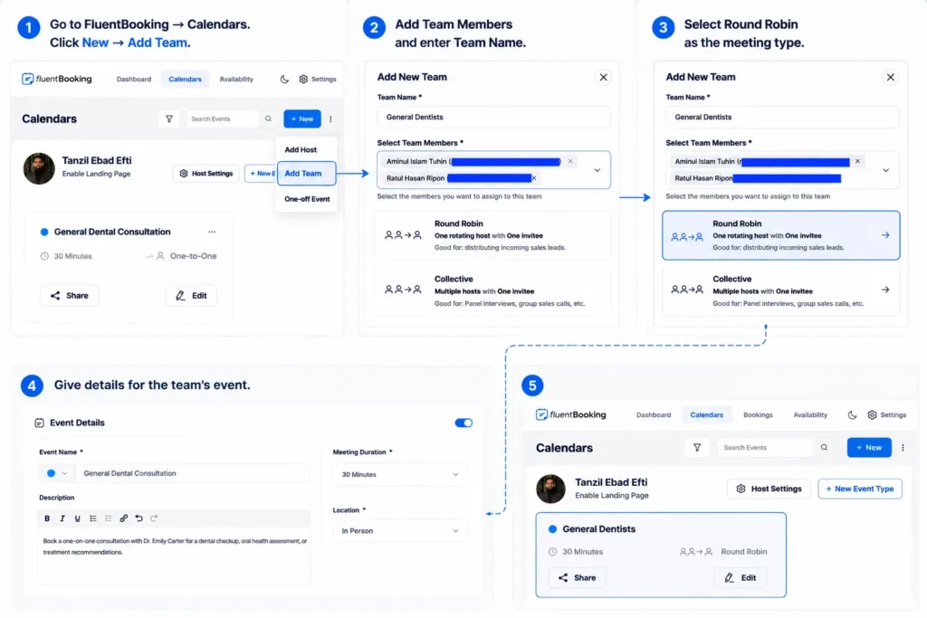Insert a link with the link icon
This screenshot has width=927, height=618.
point(123,518)
